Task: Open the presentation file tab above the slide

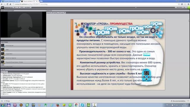Action: (56, 13)
